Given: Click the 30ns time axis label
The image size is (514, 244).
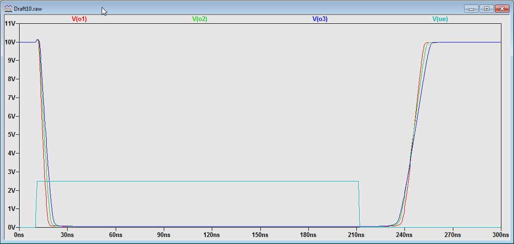Looking at the screenshot, I should pos(67,235).
